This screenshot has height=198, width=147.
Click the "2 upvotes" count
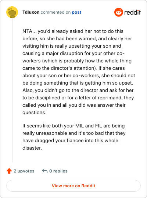(x=24, y=171)
